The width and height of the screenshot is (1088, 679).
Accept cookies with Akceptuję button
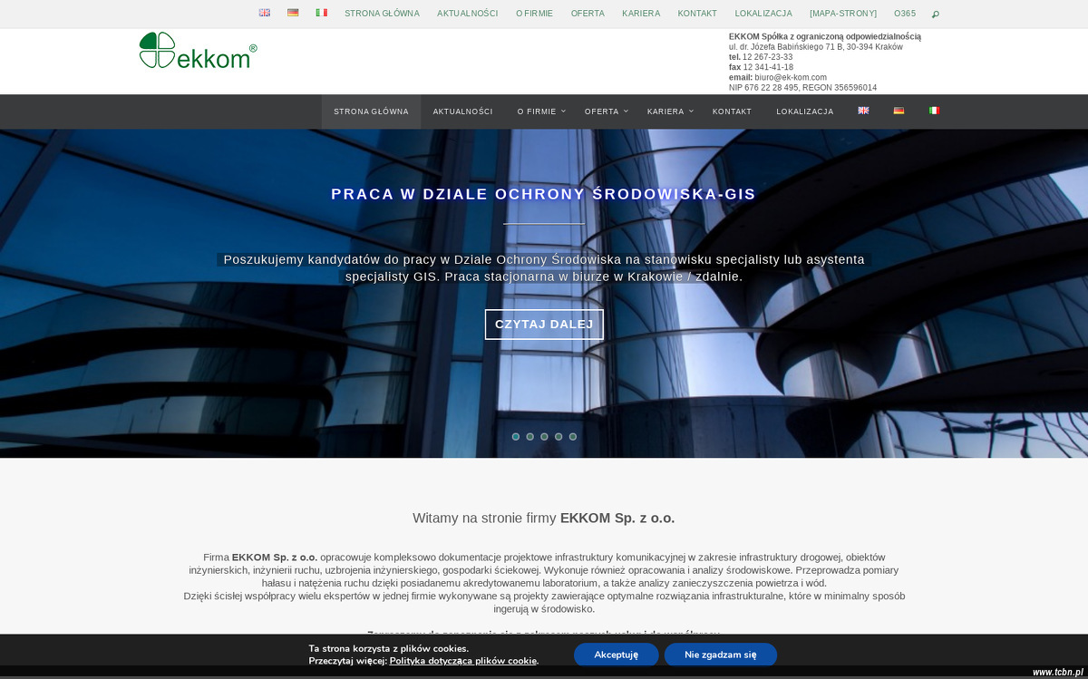(616, 655)
